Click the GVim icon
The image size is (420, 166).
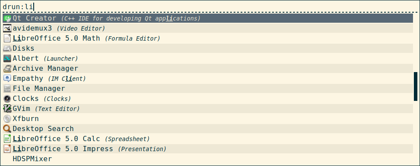coord(7,108)
